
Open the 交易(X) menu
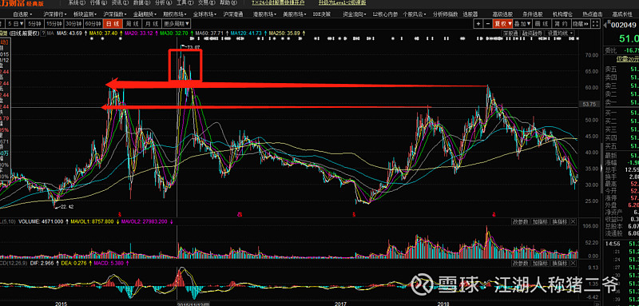click(x=206, y=2)
